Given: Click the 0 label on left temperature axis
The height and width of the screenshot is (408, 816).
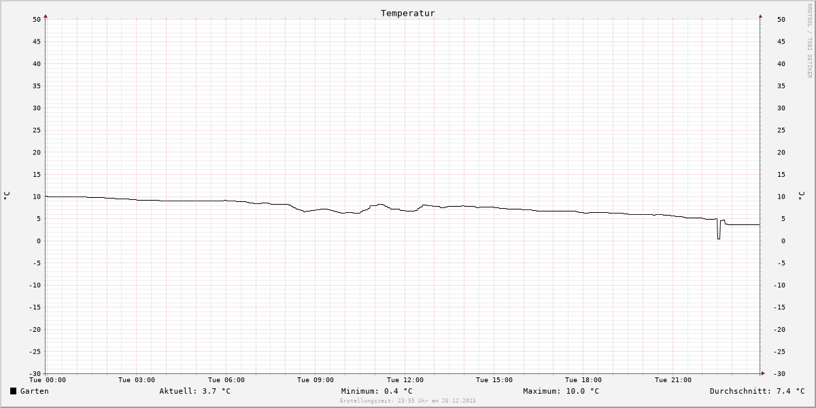Looking at the screenshot, I should tap(39, 241).
